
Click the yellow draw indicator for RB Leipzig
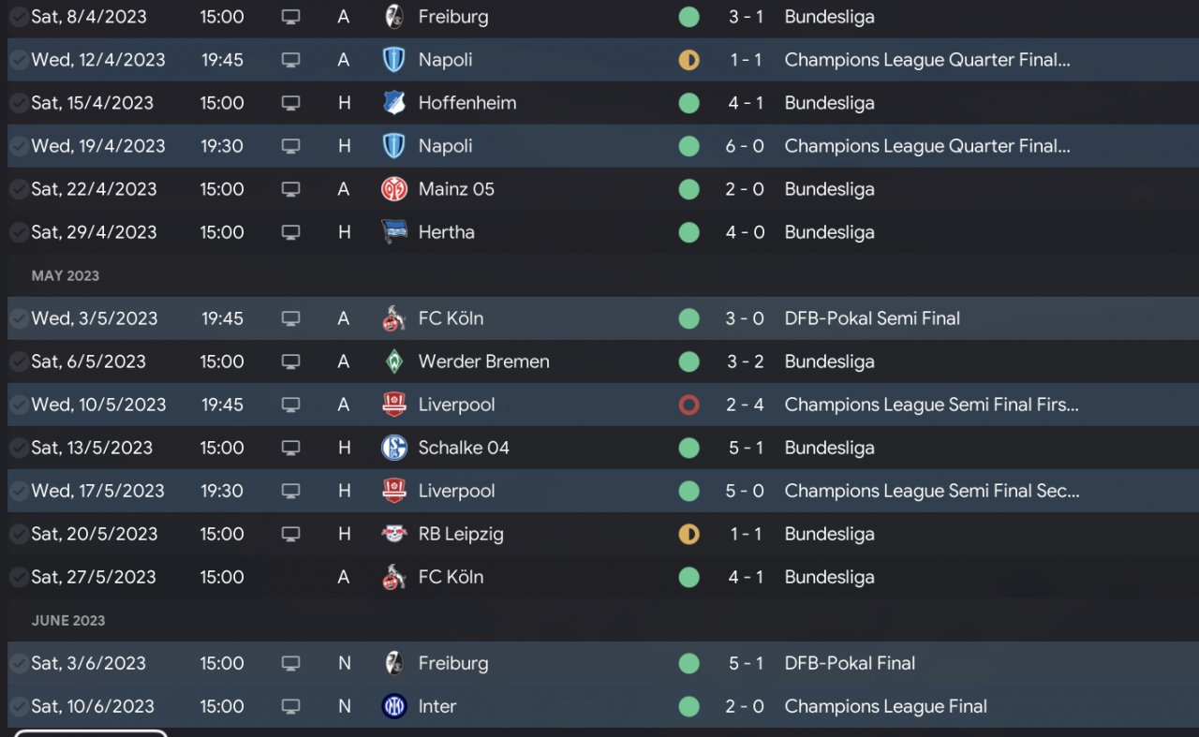tap(689, 534)
